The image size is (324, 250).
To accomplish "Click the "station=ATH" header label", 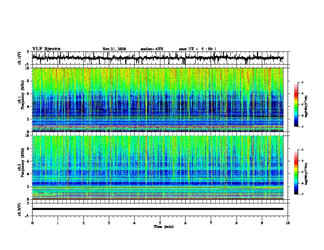I will pyautogui.click(x=152, y=49).
